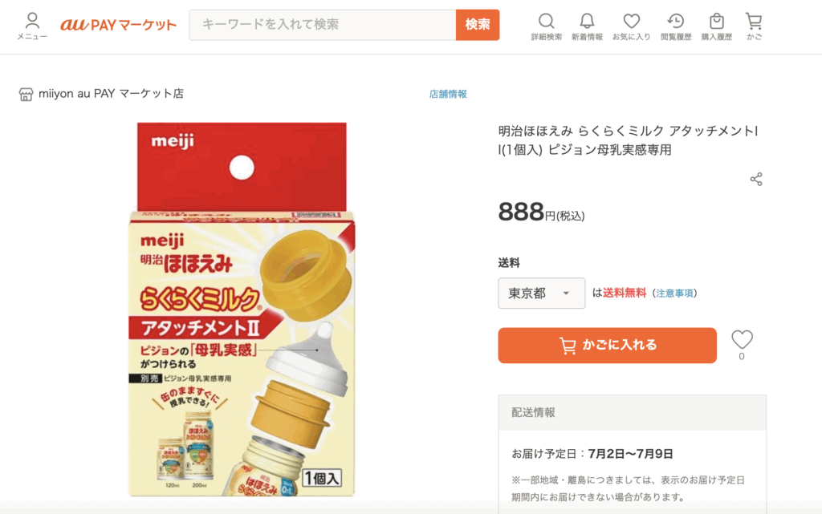Image resolution: width=822 pixels, height=514 pixels.
Task: Open miyon au PAY マーケット店 store link
Action: pos(111,94)
